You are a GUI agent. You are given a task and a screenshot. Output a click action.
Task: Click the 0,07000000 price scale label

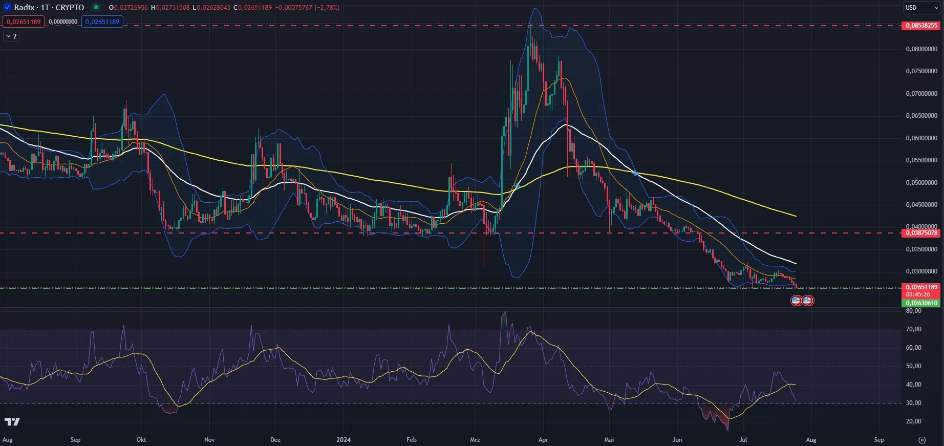pyautogui.click(x=921, y=94)
